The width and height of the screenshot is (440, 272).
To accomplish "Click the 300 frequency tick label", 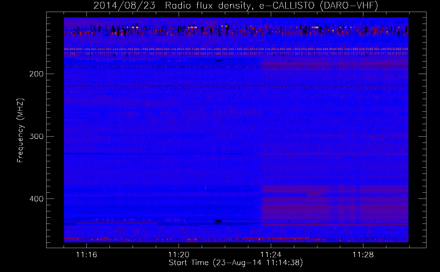I will tap(36, 136).
